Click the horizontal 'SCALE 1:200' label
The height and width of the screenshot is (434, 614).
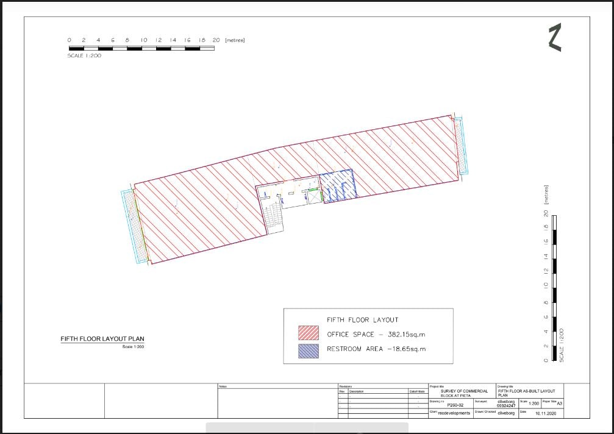point(84,55)
